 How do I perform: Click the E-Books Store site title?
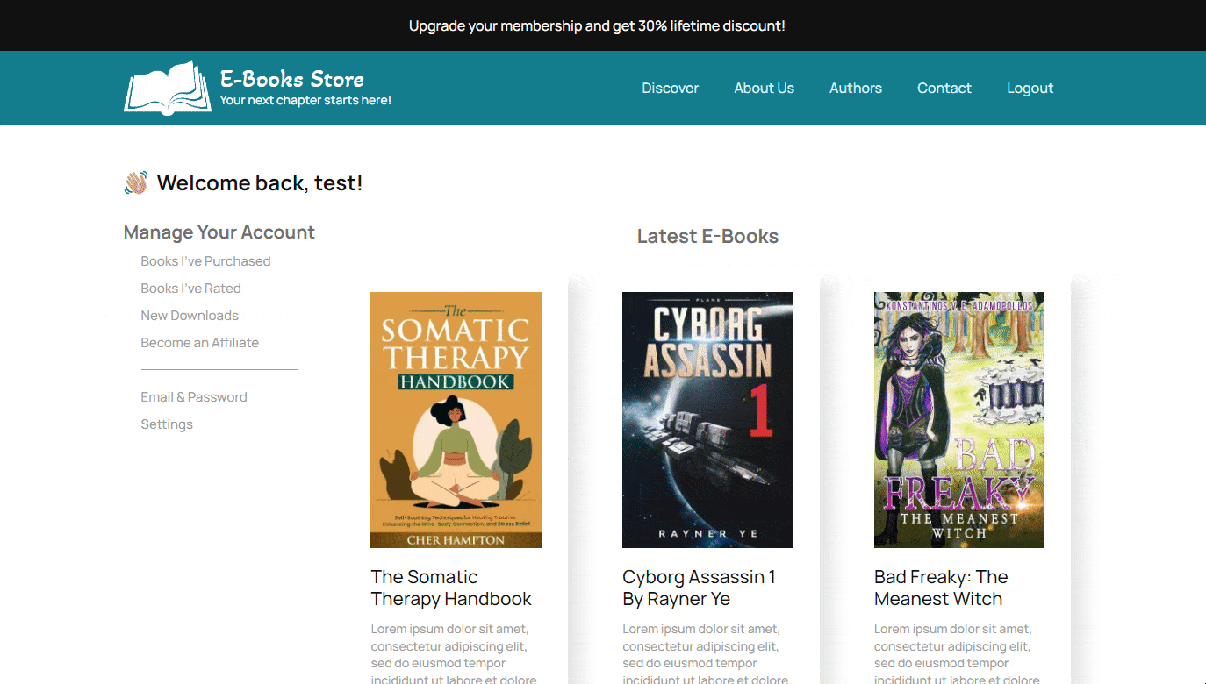[x=291, y=78]
